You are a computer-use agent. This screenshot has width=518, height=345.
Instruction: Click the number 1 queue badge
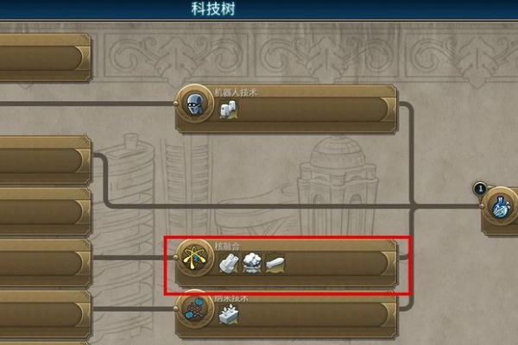480,189
